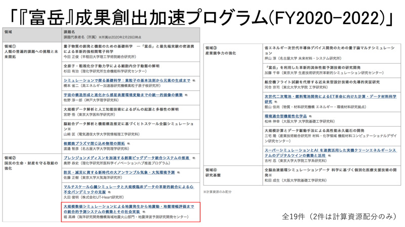Click the 領域③ 産業競争力の強化 cell
The height and width of the screenshot is (227, 405).
pyautogui.click(x=233, y=104)
